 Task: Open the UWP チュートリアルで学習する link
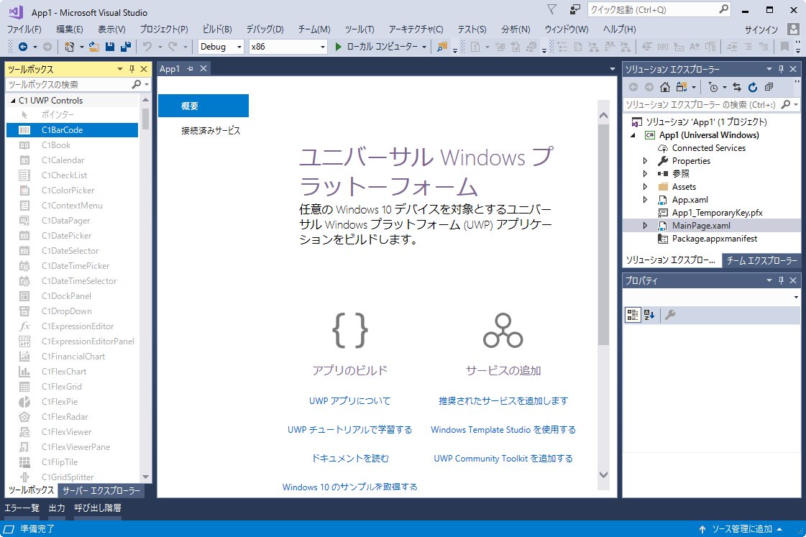coord(349,430)
